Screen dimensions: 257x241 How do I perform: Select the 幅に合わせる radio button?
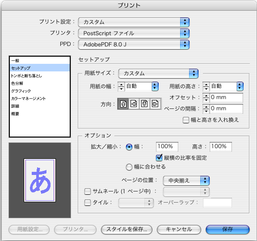point(129,167)
